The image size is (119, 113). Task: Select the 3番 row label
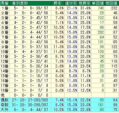click(x=5, y=18)
